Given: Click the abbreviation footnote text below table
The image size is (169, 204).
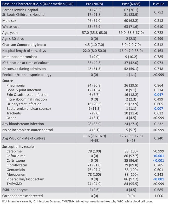Looking at the screenshot, I should (77, 201).
